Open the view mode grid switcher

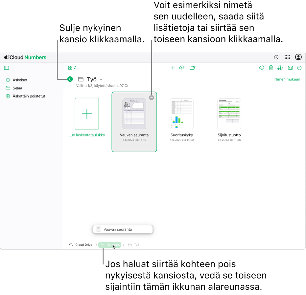72,68
